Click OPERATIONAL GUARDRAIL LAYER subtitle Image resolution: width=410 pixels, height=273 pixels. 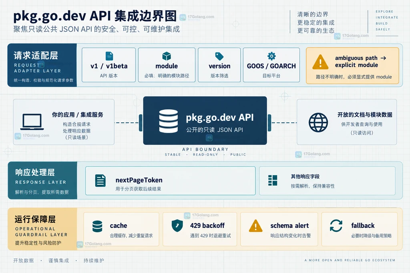tap(41, 232)
